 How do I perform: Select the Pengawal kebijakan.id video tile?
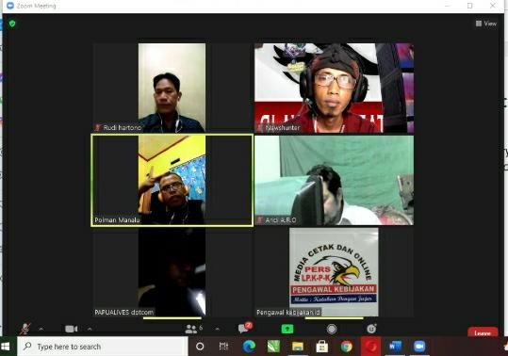click(x=334, y=272)
